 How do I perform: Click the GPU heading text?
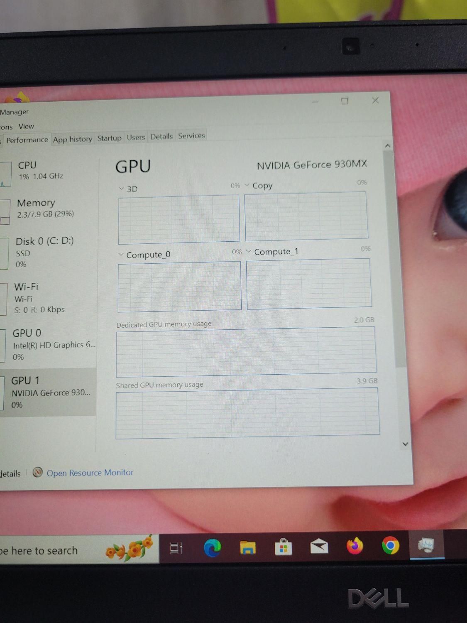pyautogui.click(x=133, y=167)
